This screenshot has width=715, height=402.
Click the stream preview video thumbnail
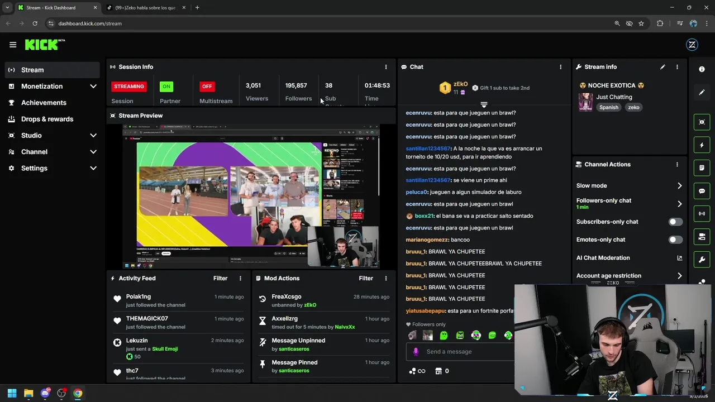pos(251,197)
